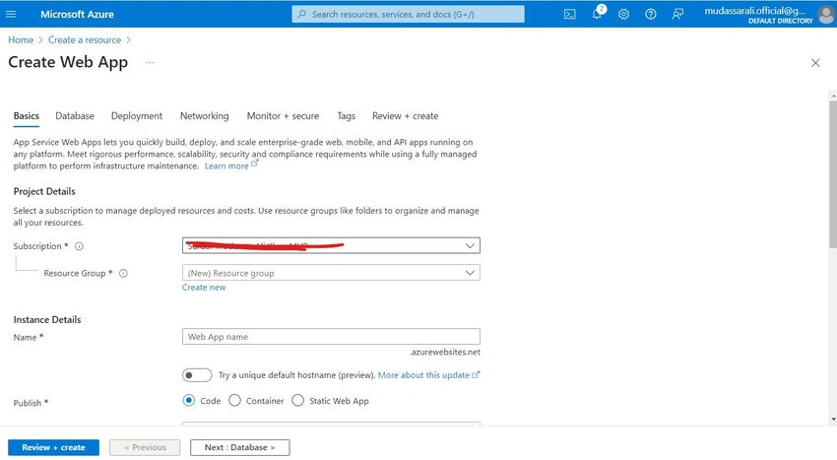The height and width of the screenshot is (460, 837).
Task: Close the Create Web App blade
Action: click(x=815, y=63)
